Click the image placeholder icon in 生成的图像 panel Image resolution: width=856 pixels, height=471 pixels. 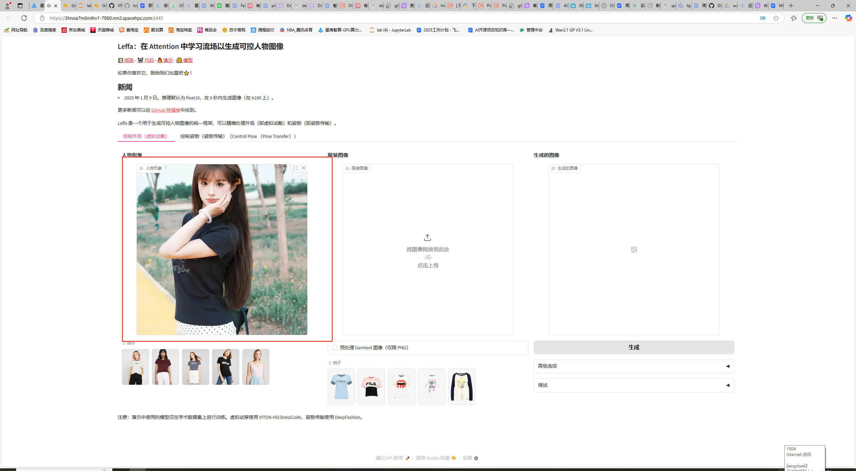coord(634,250)
